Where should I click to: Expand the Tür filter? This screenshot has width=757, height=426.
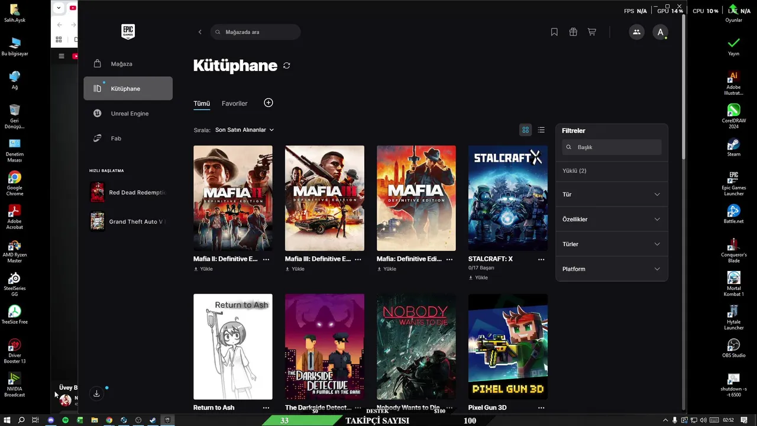(612, 195)
